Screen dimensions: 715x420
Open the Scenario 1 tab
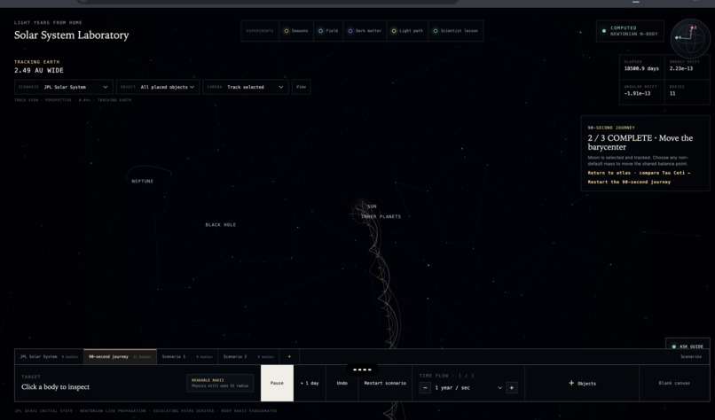[x=187, y=357]
